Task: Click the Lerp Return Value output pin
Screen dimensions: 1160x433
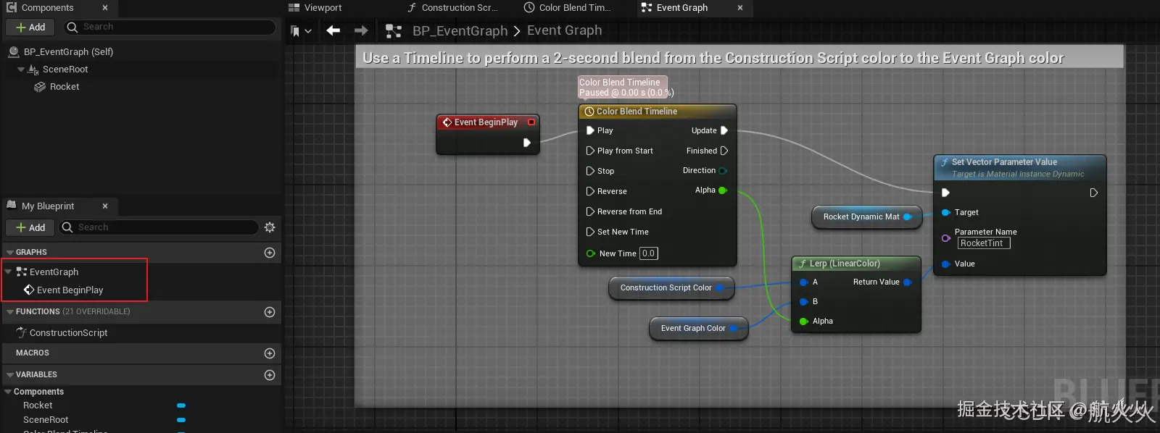Action: pyautogui.click(x=907, y=282)
